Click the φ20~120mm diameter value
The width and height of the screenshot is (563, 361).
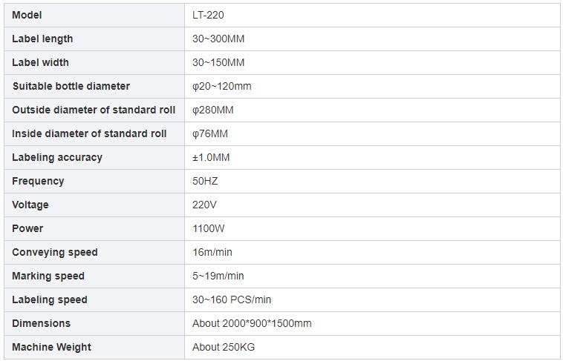pyautogui.click(x=222, y=86)
